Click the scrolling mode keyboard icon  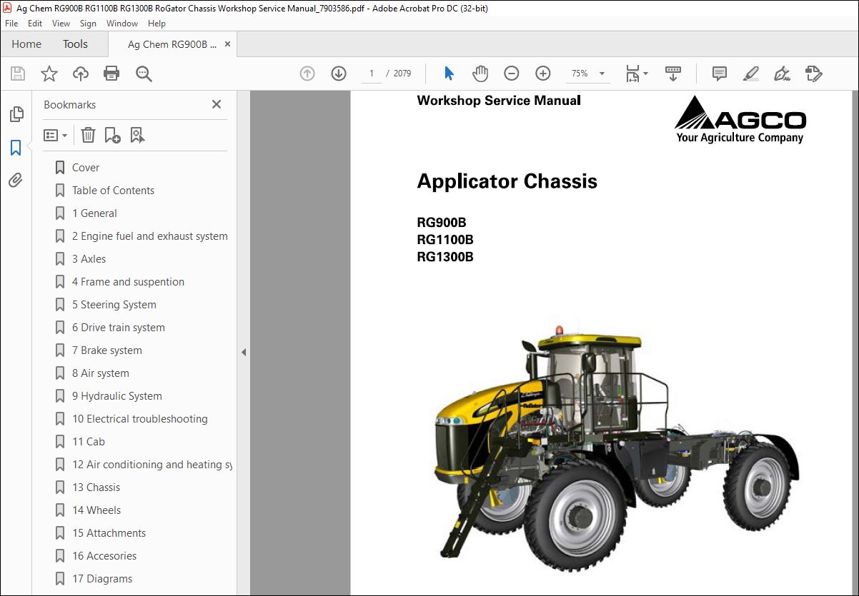tap(672, 74)
